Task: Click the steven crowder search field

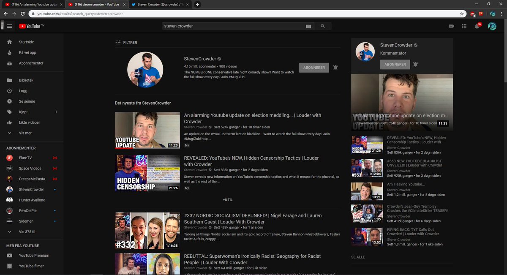Action: pos(233,26)
